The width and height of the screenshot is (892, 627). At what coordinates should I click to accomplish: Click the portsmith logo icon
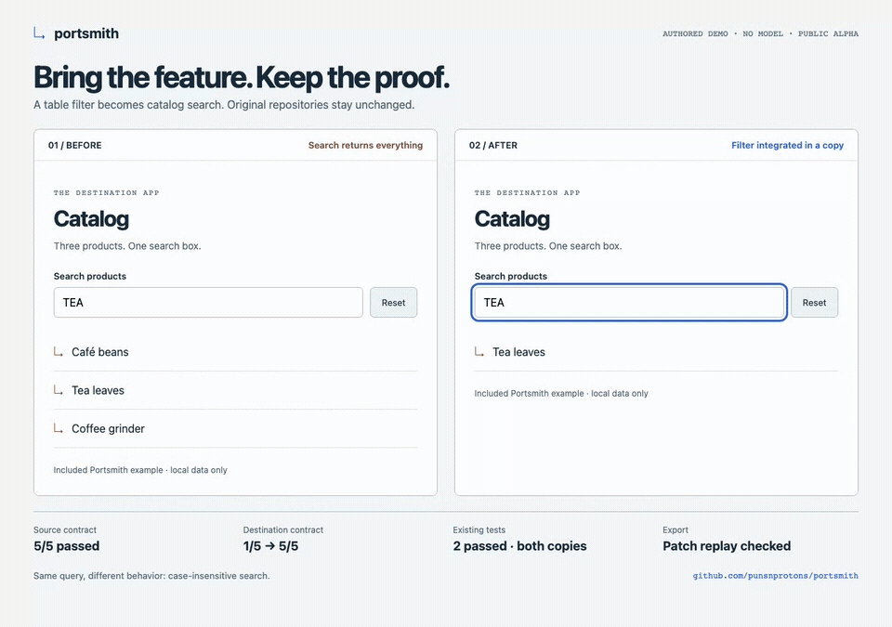[x=39, y=33]
